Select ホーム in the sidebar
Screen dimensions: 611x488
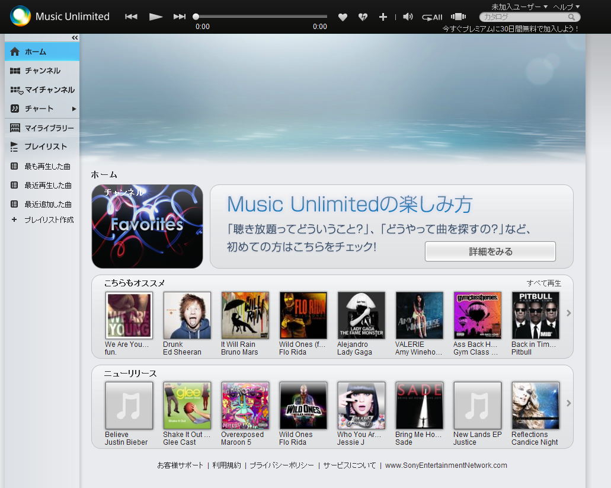pyautogui.click(x=42, y=52)
